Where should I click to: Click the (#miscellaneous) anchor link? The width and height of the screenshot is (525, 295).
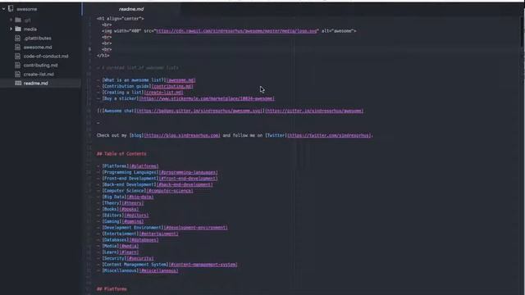click(x=158, y=270)
